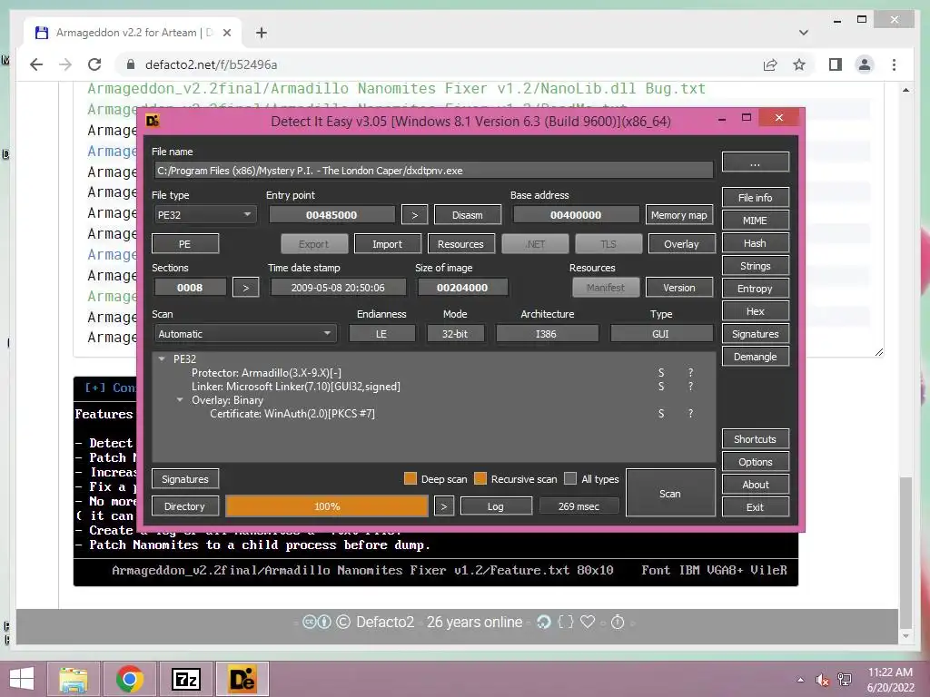Share this page via Chrome share icon
This screenshot has width=930, height=697.
pyautogui.click(x=770, y=64)
